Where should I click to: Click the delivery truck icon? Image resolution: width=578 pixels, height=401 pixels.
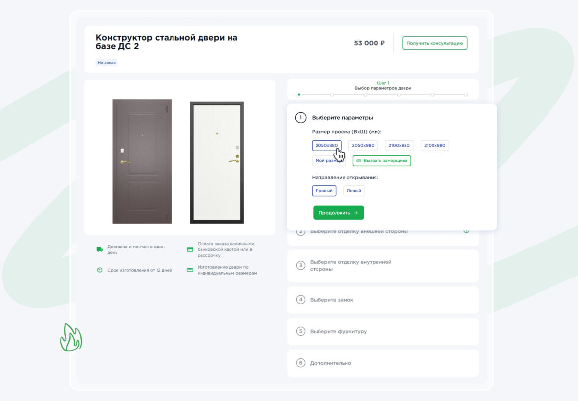(100, 249)
